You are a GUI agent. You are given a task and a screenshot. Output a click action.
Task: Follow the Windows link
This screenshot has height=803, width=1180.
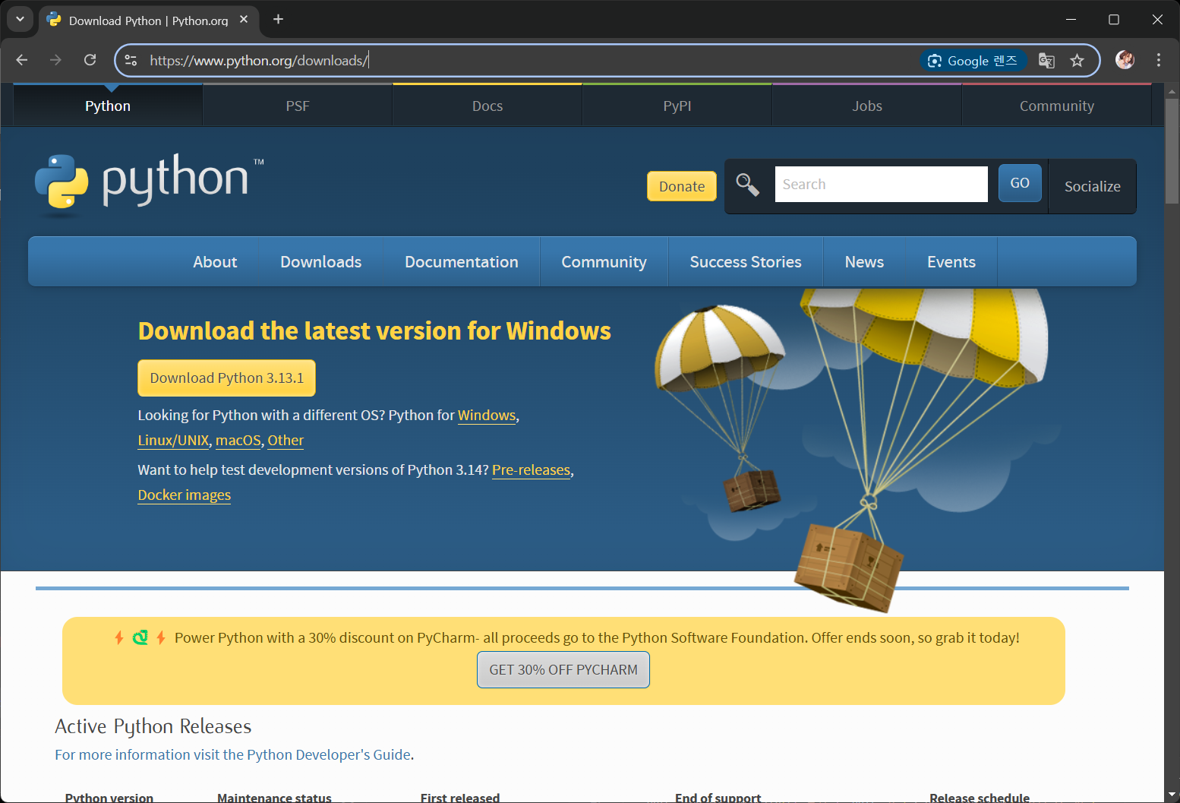click(487, 416)
